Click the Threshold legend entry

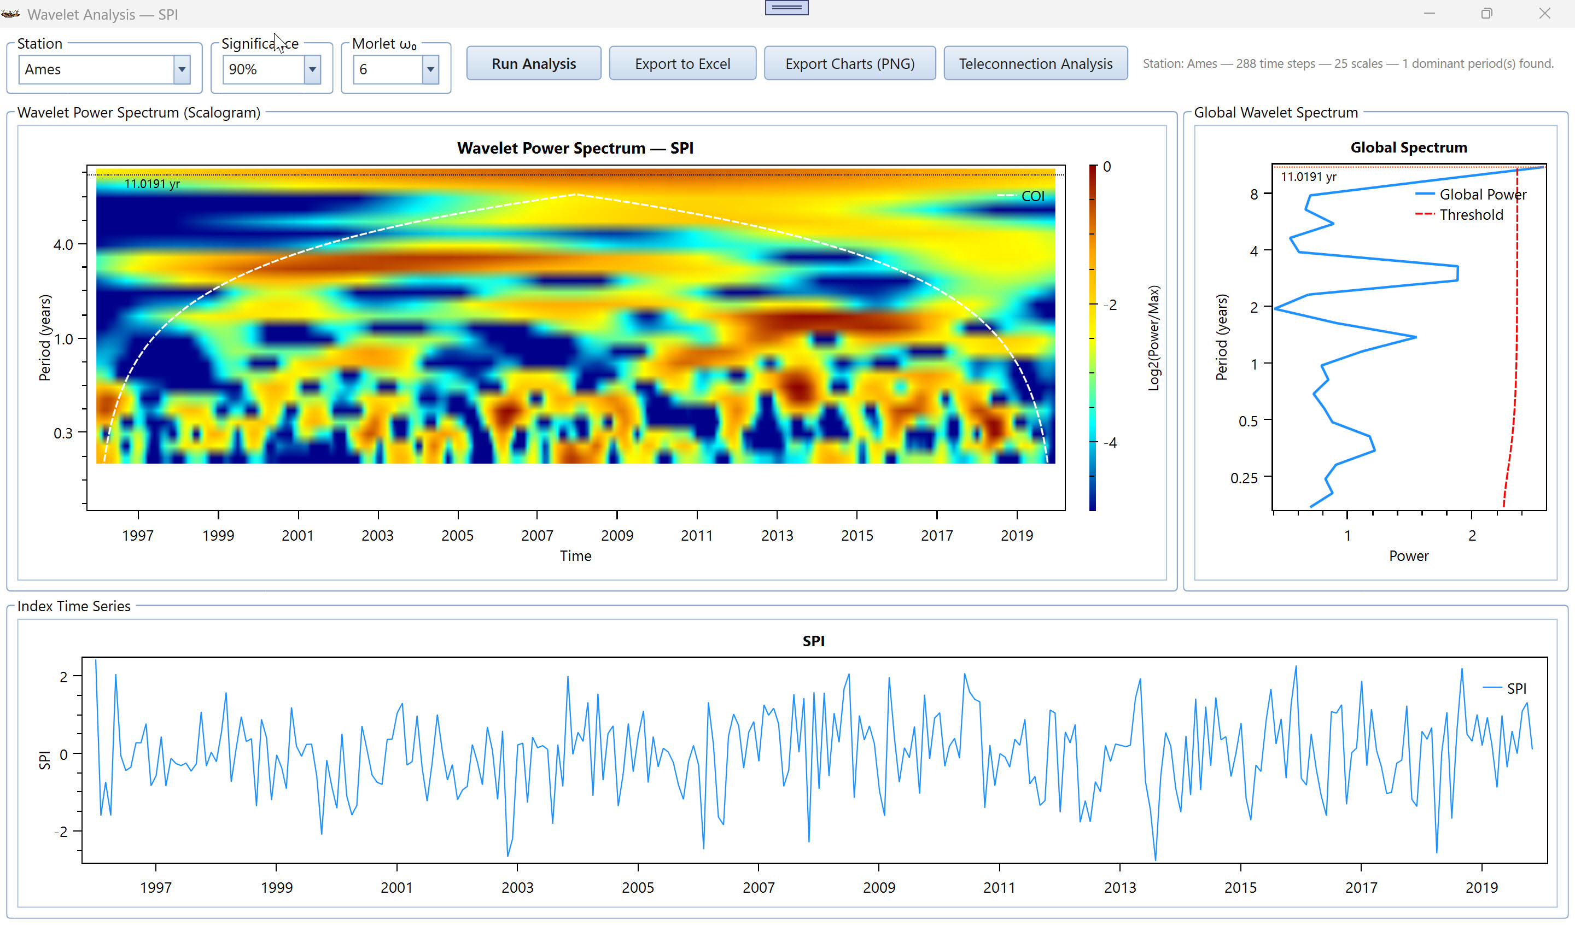(1459, 214)
